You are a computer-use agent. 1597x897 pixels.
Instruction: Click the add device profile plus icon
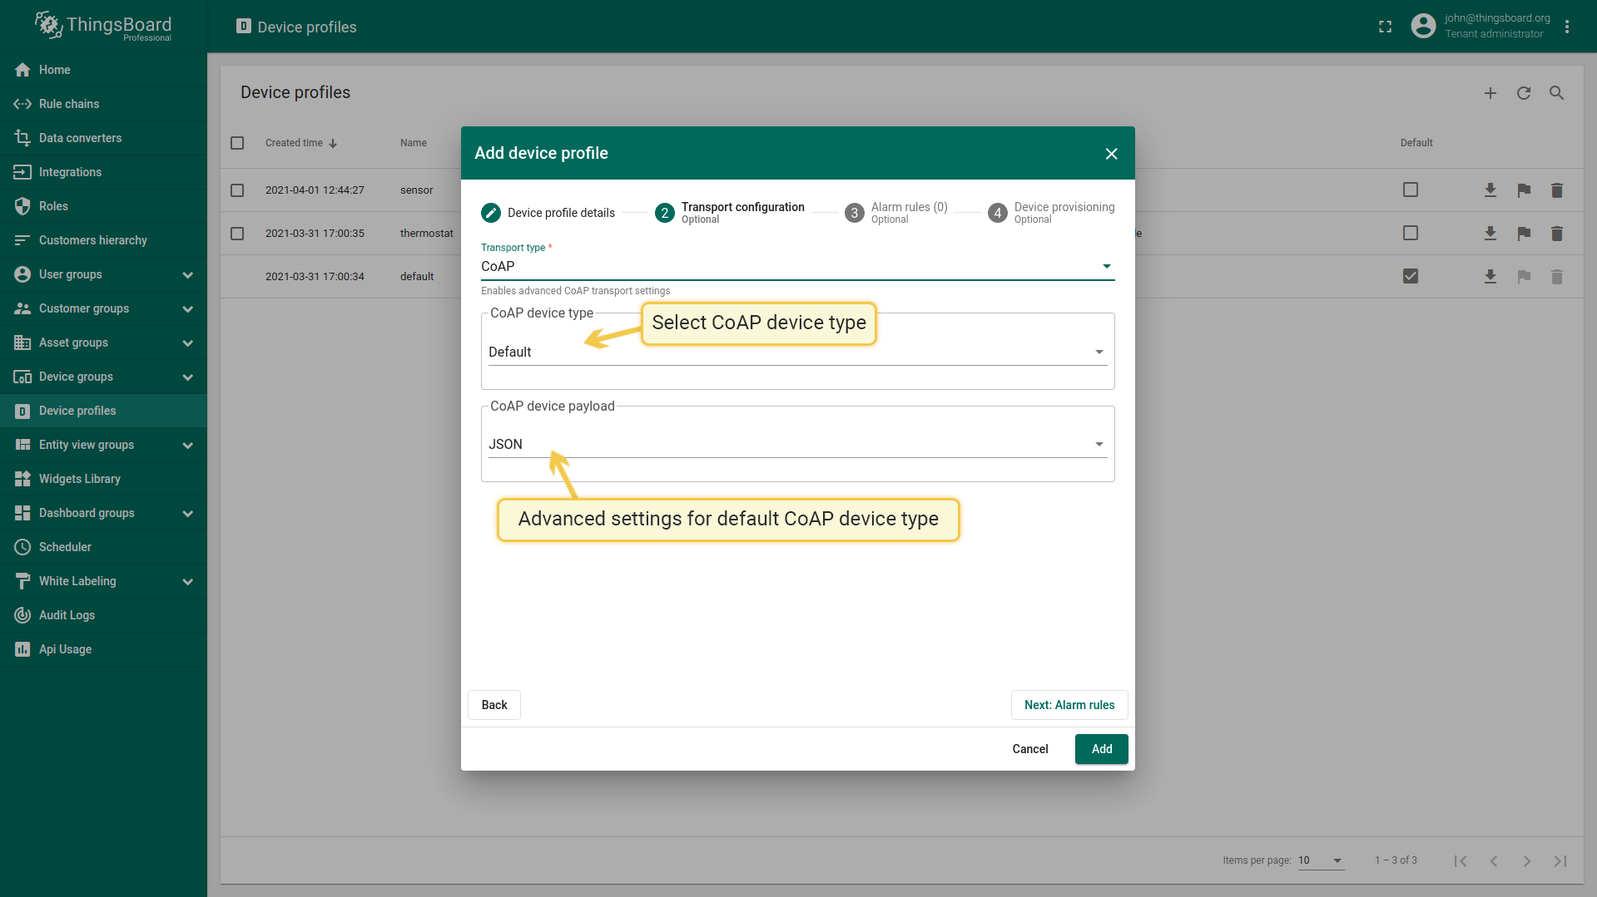1490,93
